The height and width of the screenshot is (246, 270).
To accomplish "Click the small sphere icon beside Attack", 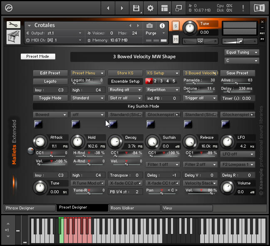I will [31, 151].
